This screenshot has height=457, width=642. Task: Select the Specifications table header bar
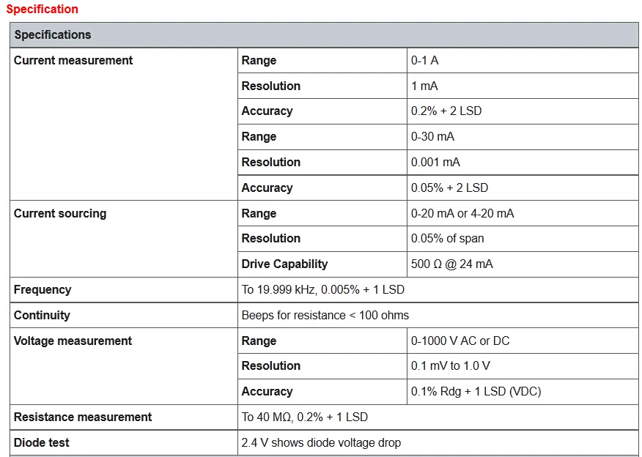[324, 34]
